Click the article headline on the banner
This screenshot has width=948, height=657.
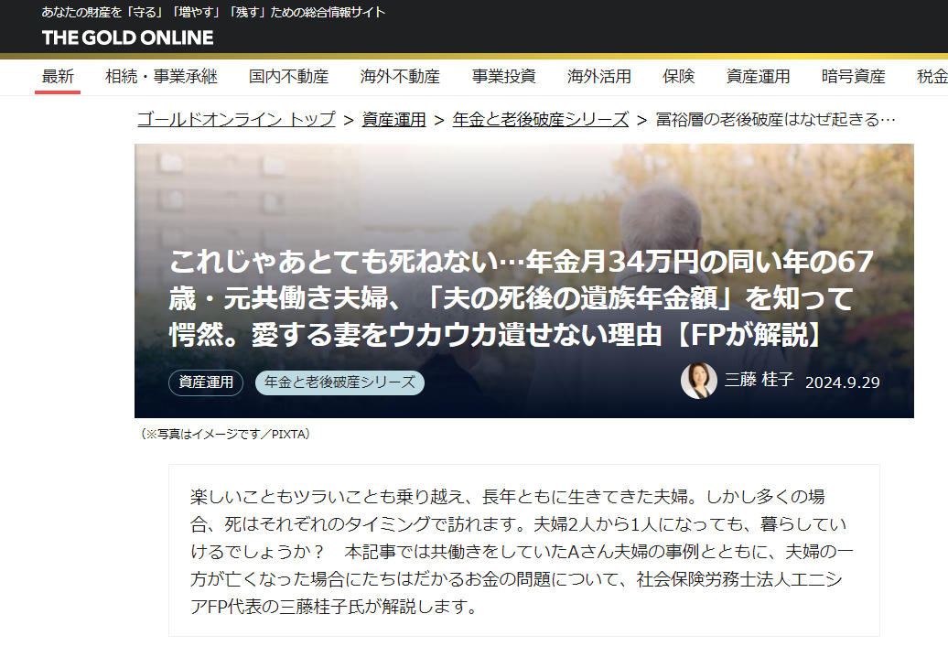point(522,298)
